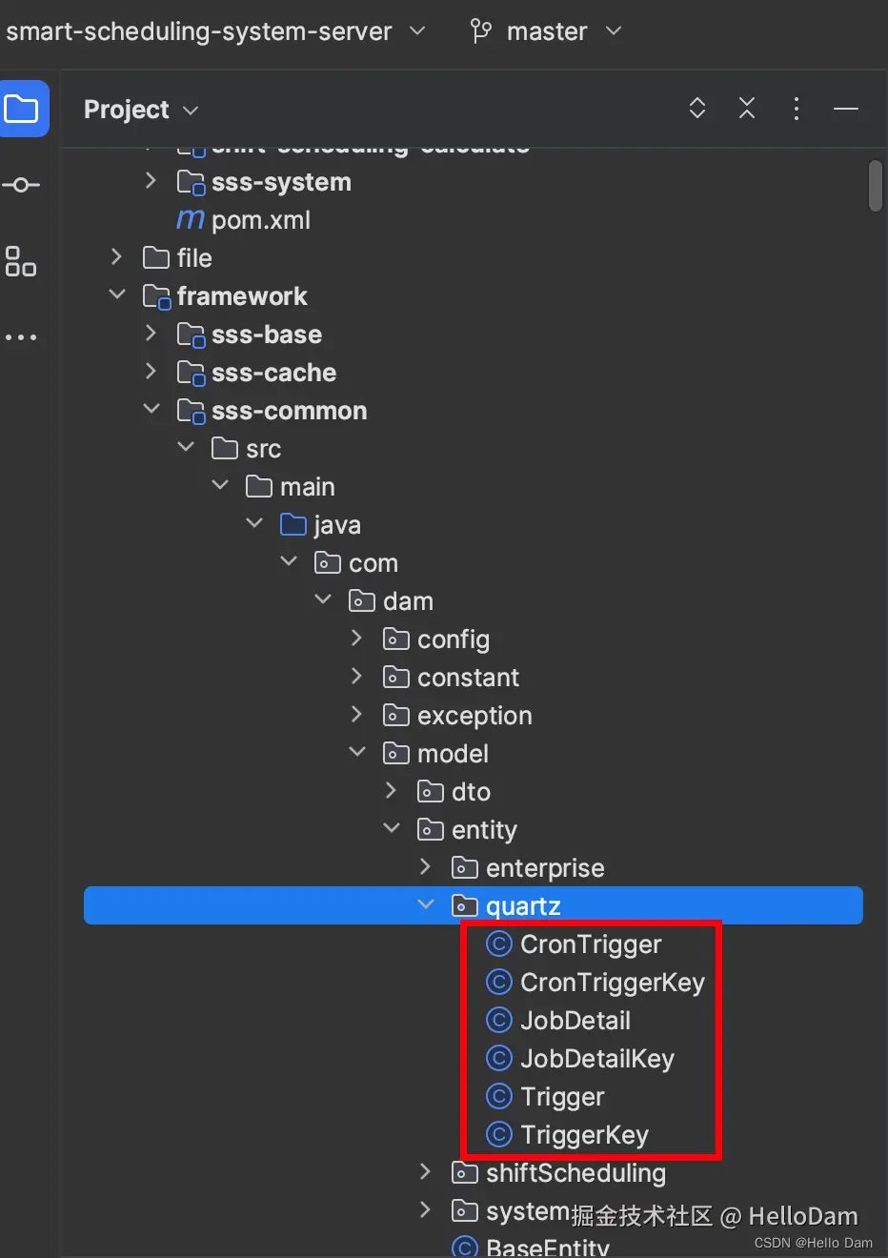This screenshot has height=1258, width=888.
Task: Click the Collapse All icon in Project header
Action: (747, 109)
